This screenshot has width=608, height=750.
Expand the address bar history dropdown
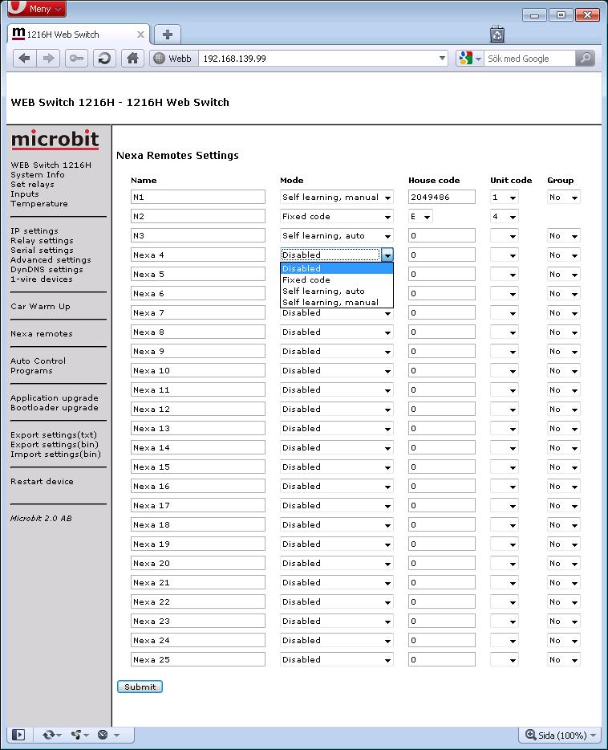tap(442, 59)
